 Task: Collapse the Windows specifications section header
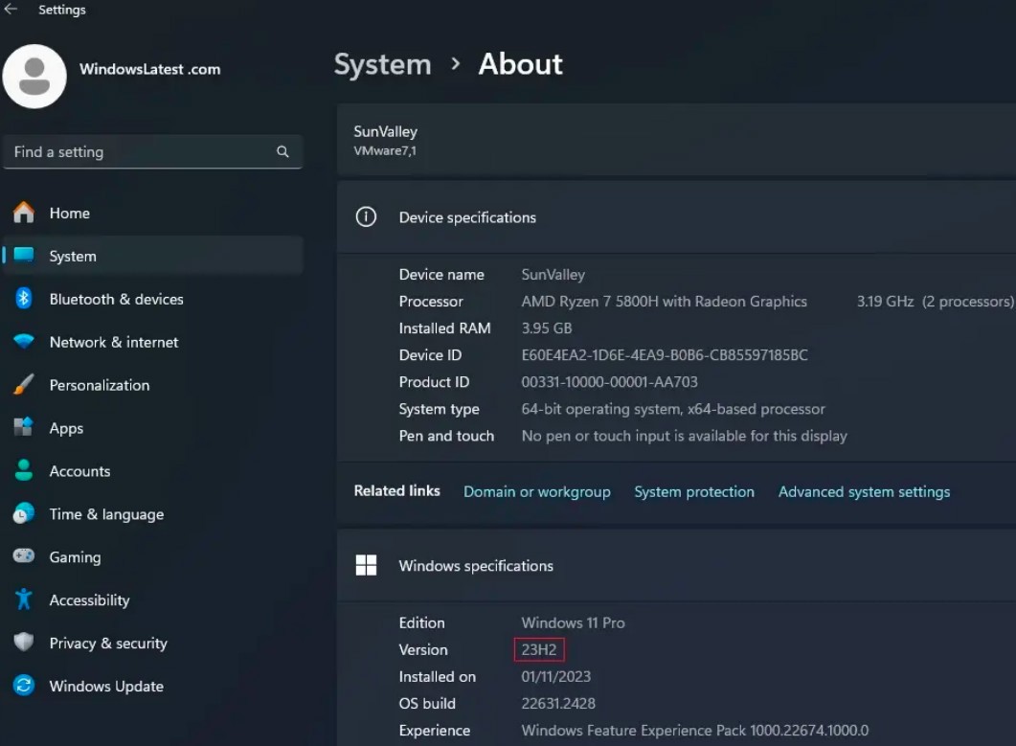click(676, 566)
